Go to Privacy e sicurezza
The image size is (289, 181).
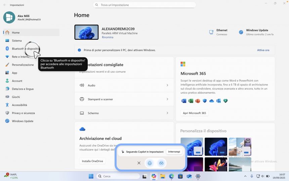(23, 113)
